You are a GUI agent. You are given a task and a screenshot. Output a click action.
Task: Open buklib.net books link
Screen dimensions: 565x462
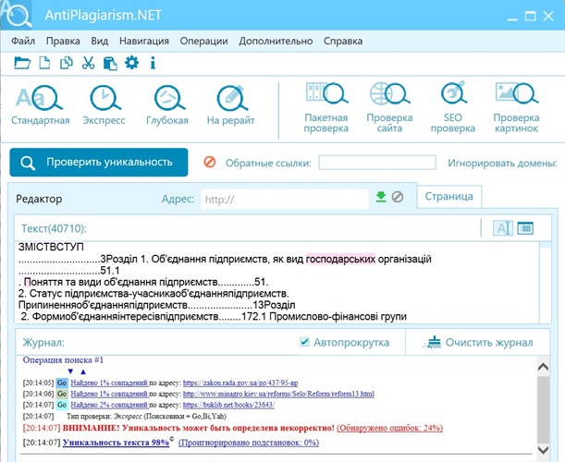(228, 405)
